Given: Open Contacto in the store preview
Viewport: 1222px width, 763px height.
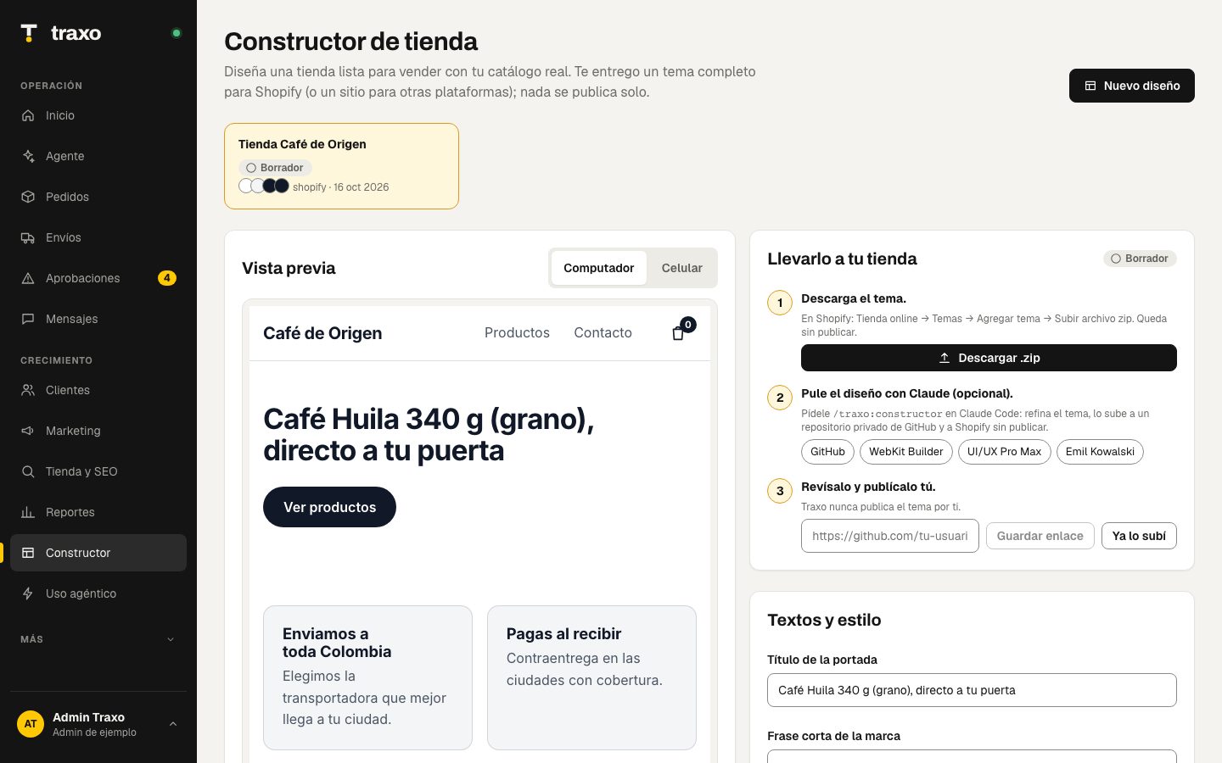Looking at the screenshot, I should pos(603,333).
